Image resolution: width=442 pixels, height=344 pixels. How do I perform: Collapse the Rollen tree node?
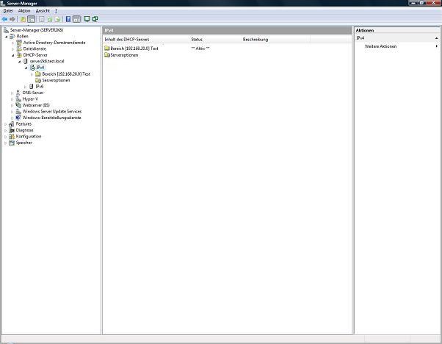[6, 37]
